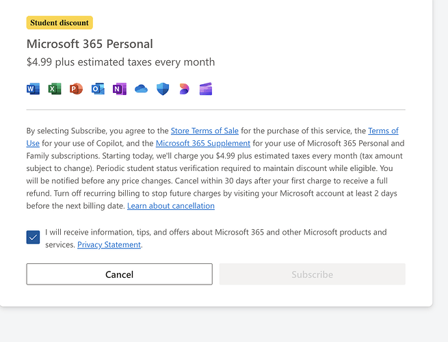Click the Microsoft Defender shield icon
This screenshot has width=448, height=342.
163,89
